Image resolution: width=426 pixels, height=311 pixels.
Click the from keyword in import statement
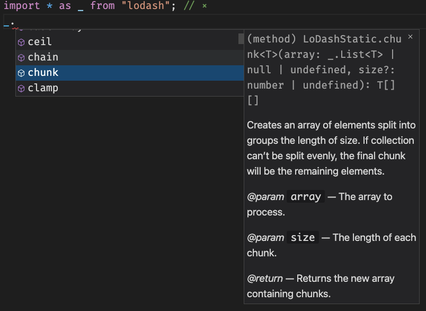click(102, 6)
